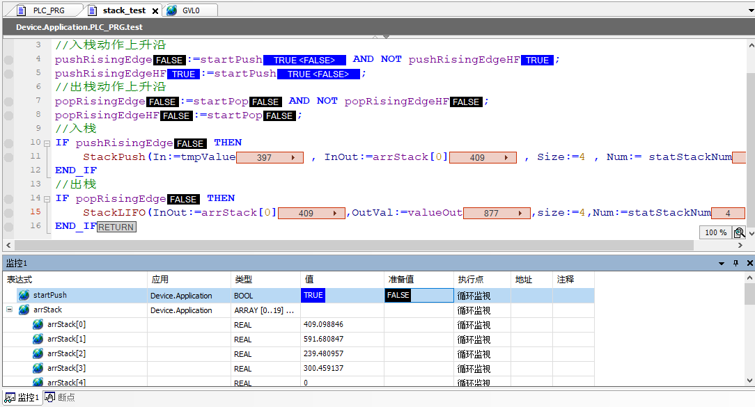Click the 准备值 column header

pyautogui.click(x=419, y=280)
